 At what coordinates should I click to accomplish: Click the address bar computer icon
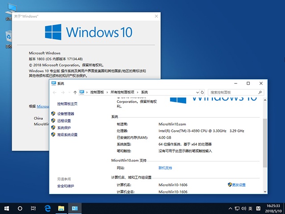(x=82, y=92)
